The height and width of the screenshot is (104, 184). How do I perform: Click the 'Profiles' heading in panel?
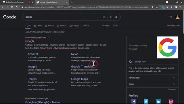click(x=133, y=96)
